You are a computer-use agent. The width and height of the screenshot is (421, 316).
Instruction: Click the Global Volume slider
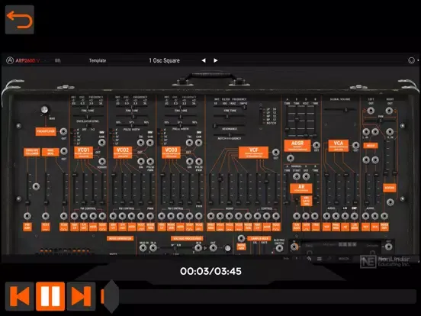click(x=340, y=110)
